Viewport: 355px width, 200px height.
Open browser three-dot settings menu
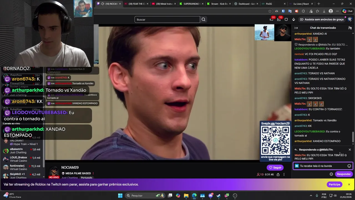pyautogui.click(x=337, y=11)
